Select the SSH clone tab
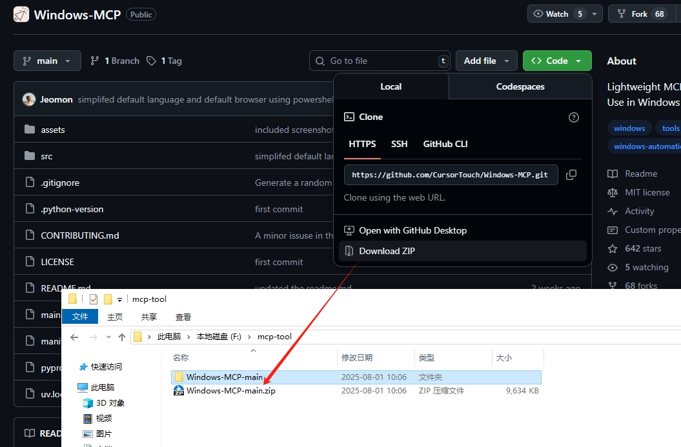The width and height of the screenshot is (681, 447). click(399, 144)
